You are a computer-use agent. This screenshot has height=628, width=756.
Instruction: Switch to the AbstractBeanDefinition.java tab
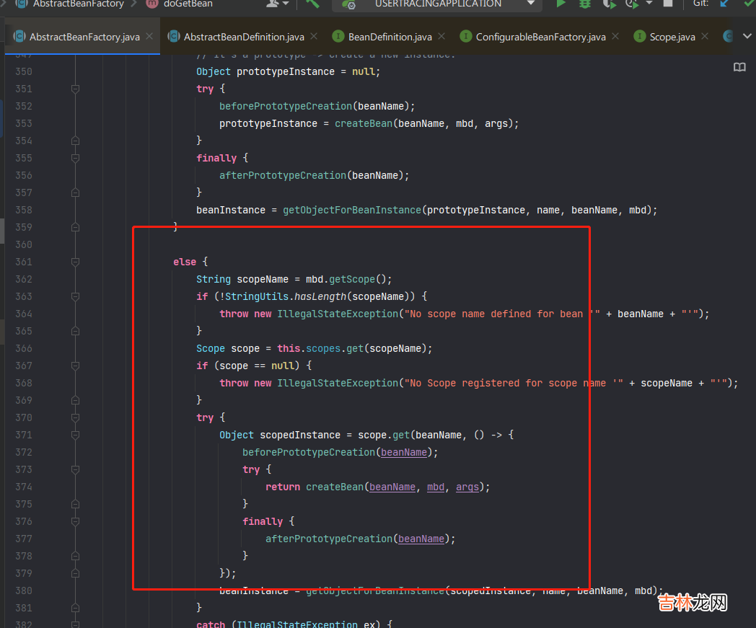click(x=244, y=36)
